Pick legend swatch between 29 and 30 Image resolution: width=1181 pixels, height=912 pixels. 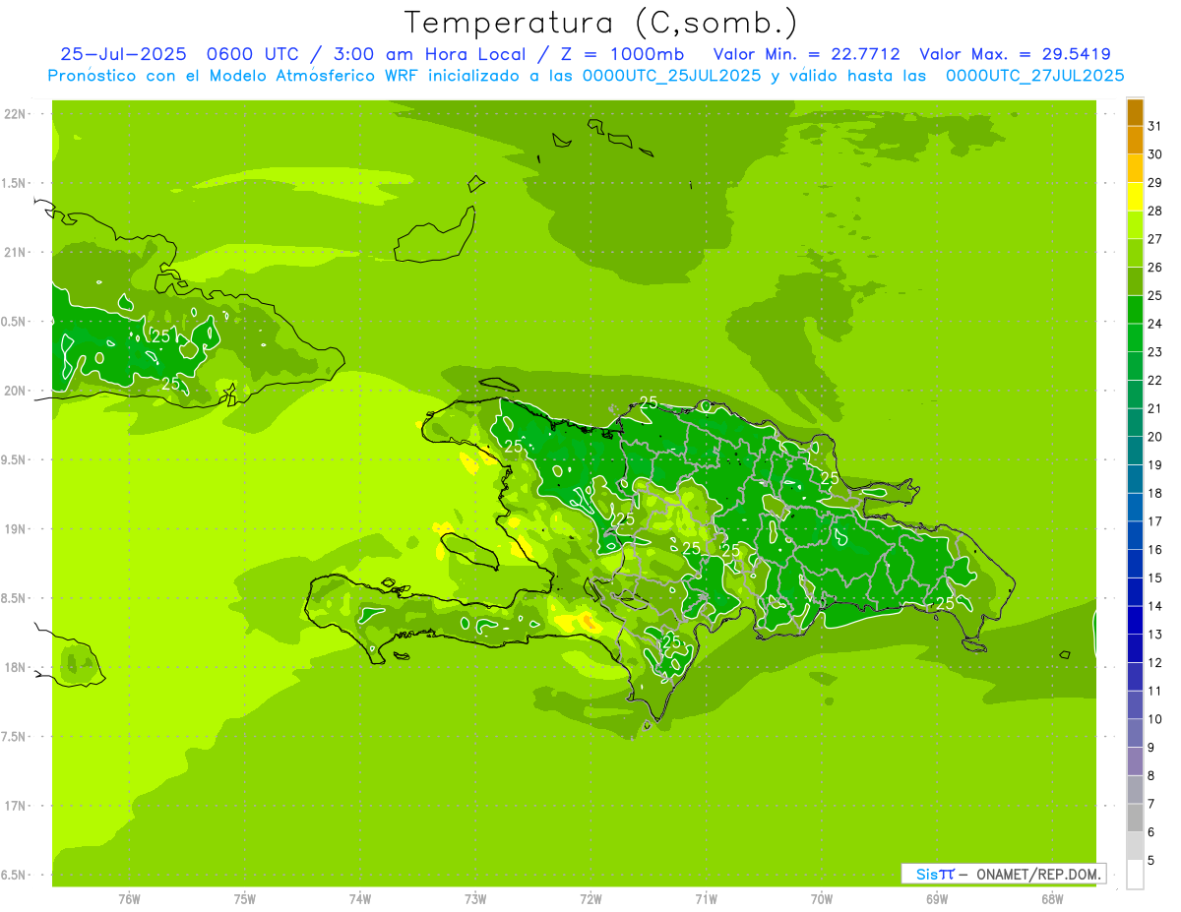point(1135,168)
